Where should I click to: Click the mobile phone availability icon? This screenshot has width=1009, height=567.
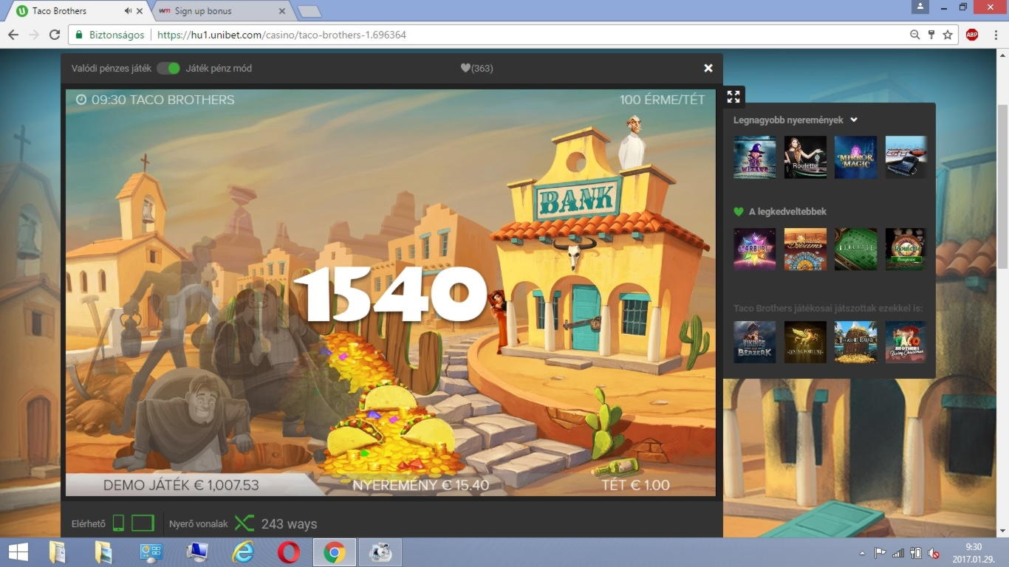pyautogui.click(x=118, y=523)
